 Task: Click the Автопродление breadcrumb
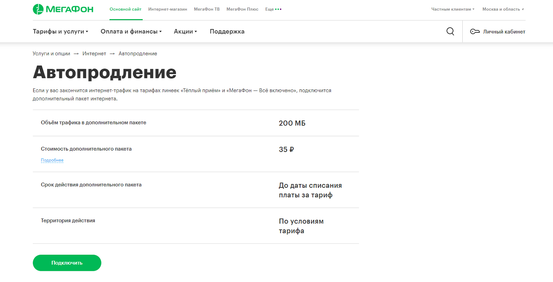click(138, 54)
